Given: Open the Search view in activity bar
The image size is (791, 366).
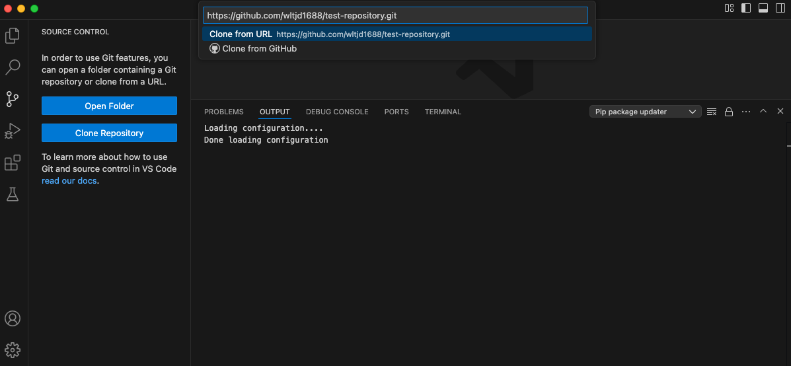Looking at the screenshot, I should tap(13, 67).
